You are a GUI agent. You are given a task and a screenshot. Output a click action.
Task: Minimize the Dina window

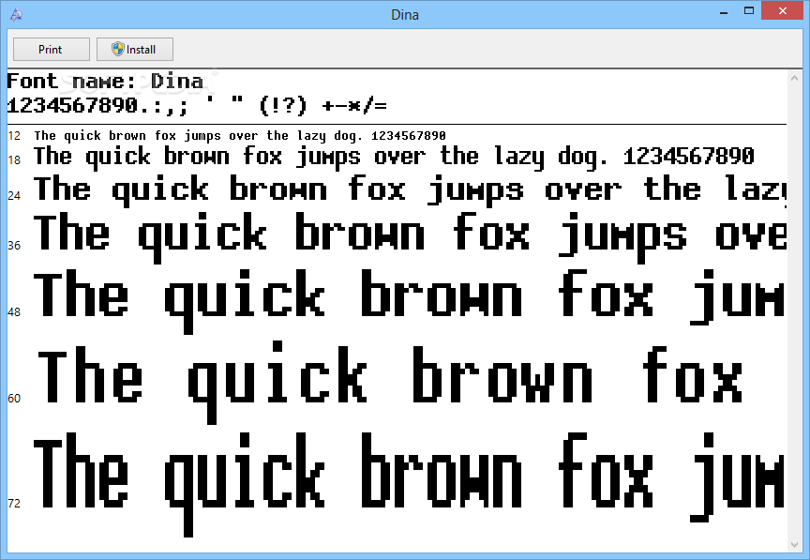point(724,11)
